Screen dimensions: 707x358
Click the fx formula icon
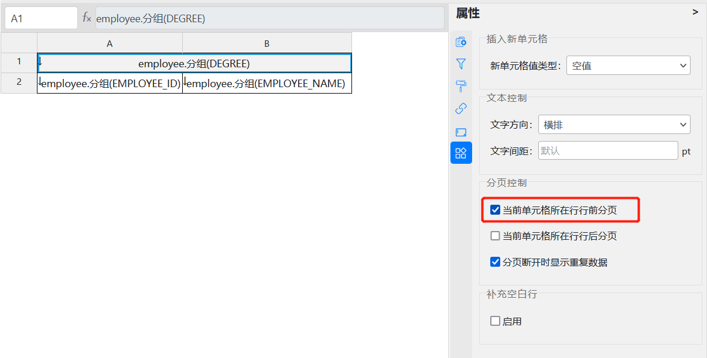click(x=86, y=18)
